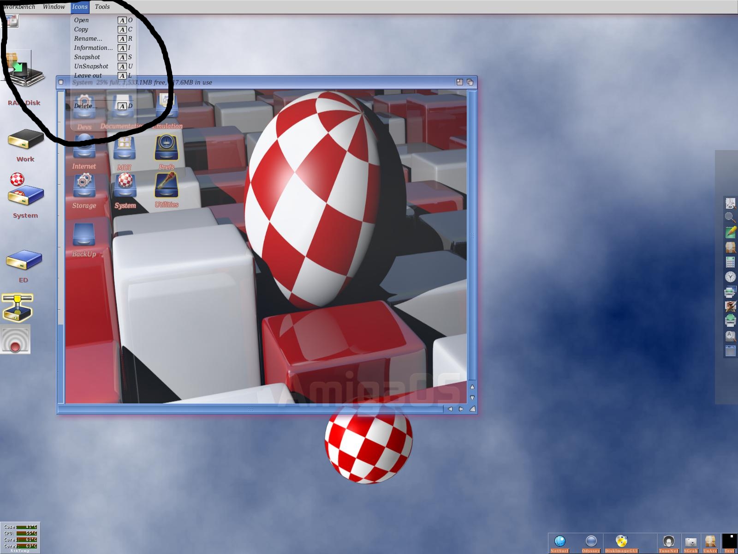Viewport: 738px width, 554px height.
Task: Click the window's zoom gadget
Action: [459, 82]
